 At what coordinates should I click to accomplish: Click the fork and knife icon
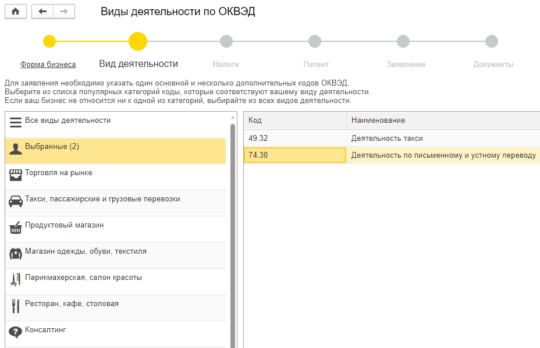pyautogui.click(x=16, y=306)
